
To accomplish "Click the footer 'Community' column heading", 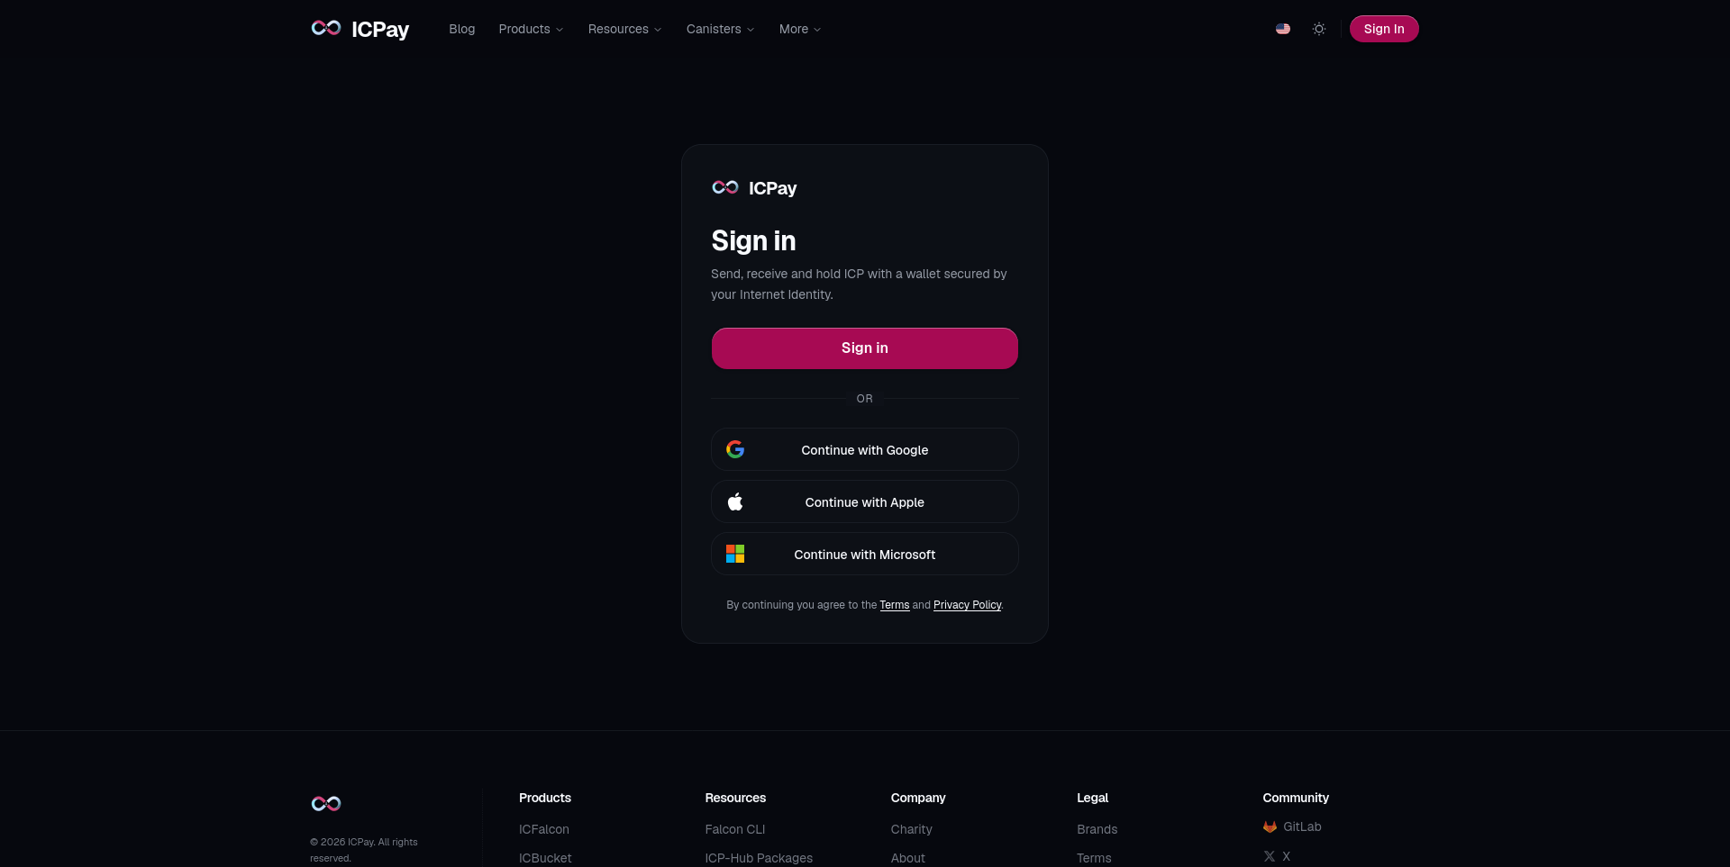I will click(x=1296, y=798).
